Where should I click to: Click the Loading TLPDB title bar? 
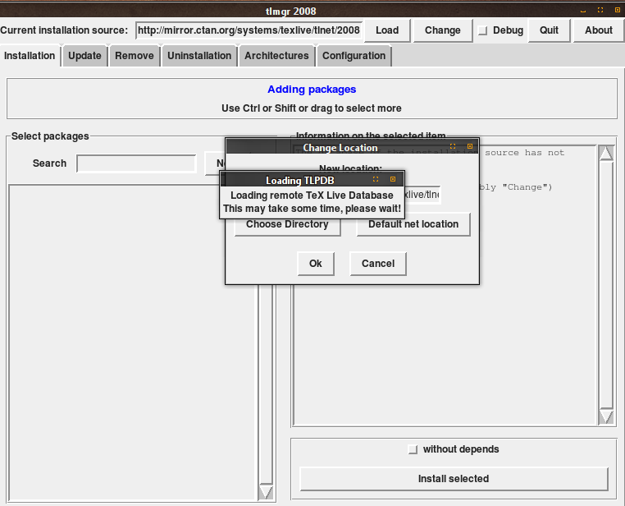[312, 180]
